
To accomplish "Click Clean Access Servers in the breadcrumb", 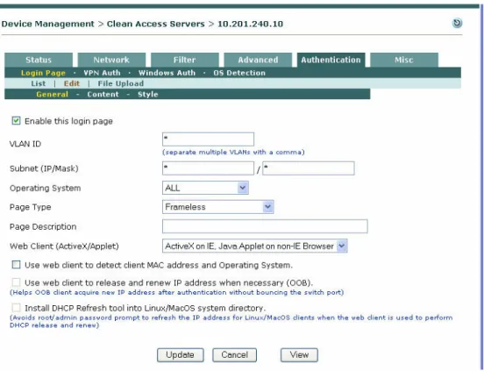I will coord(155,24).
